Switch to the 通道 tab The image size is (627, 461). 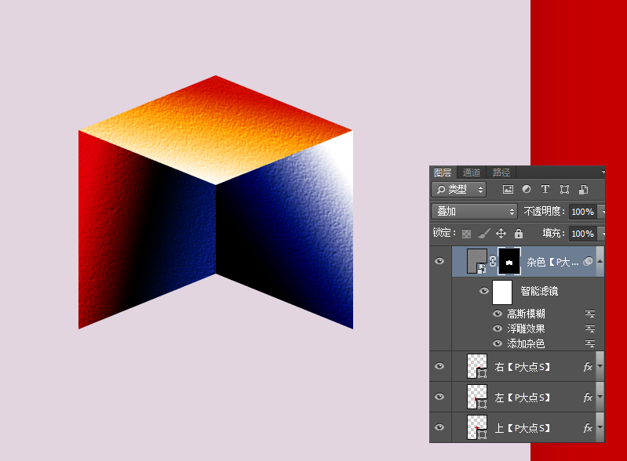[x=472, y=172]
